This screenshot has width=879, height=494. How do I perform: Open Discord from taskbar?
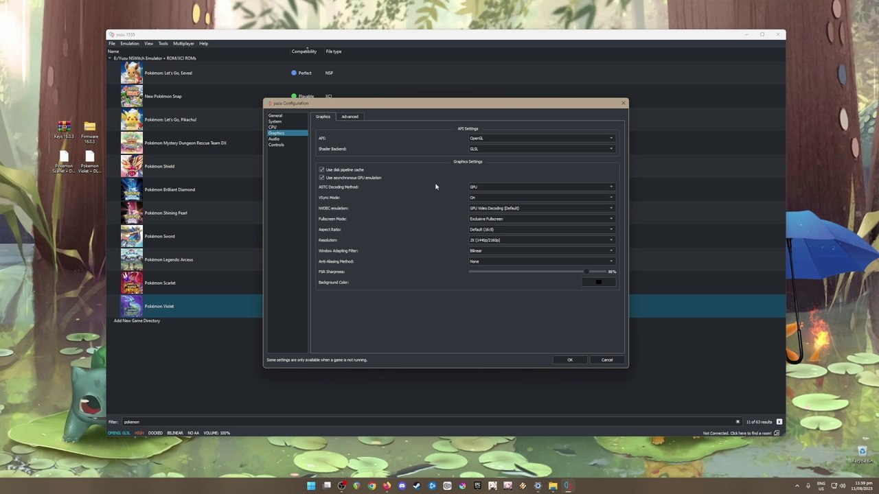(x=402, y=486)
